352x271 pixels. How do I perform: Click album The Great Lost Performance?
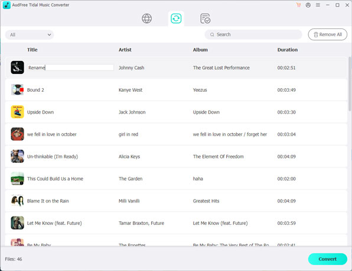221,67
